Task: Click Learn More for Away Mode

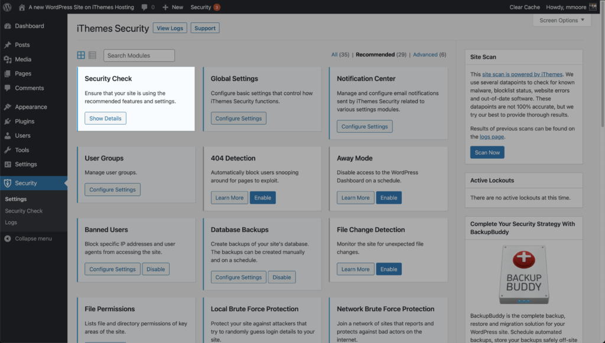Action: click(x=355, y=198)
